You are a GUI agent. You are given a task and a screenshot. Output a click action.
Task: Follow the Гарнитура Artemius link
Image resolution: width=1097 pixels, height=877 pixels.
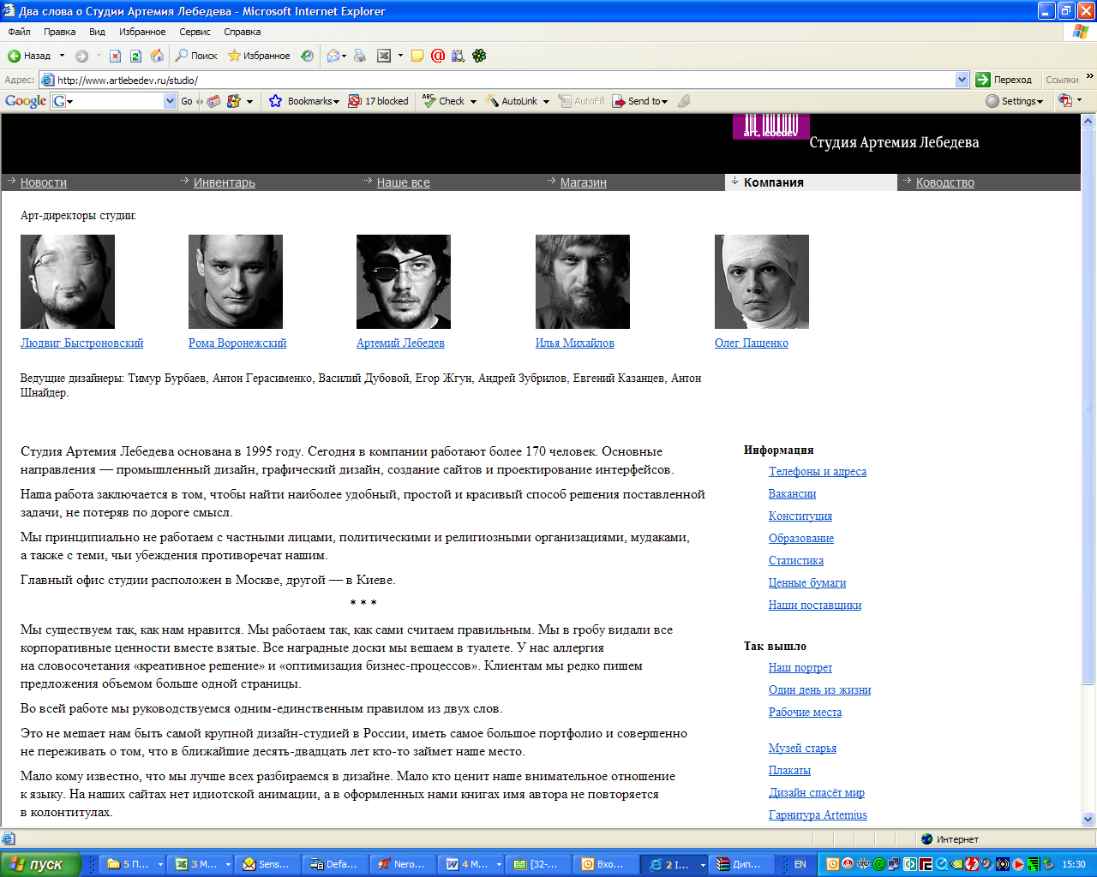click(x=818, y=815)
